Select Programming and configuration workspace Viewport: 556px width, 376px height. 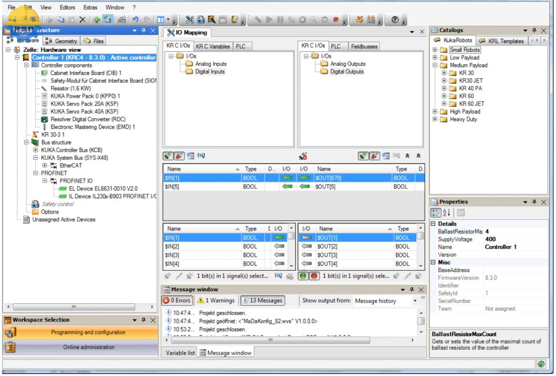(x=80, y=333)
